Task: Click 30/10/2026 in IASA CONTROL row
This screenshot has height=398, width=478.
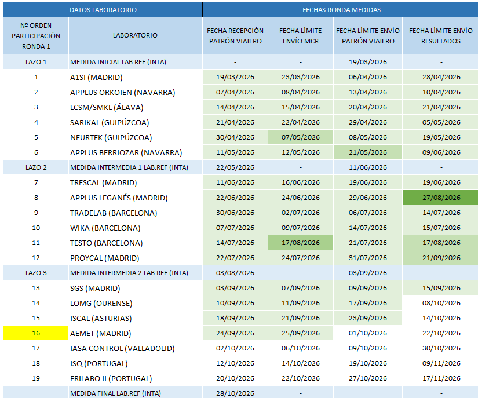Action: (440, 348)
